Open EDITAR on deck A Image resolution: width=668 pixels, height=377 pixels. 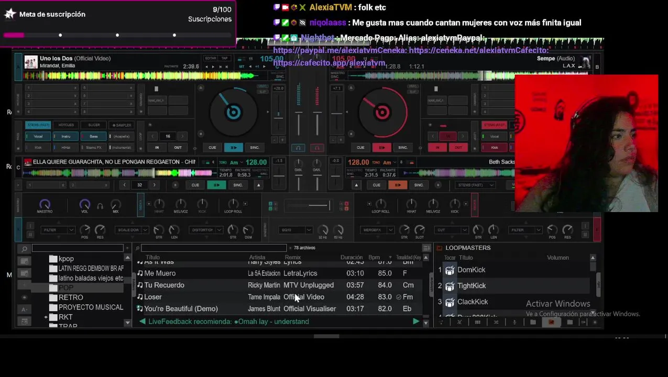211,58
